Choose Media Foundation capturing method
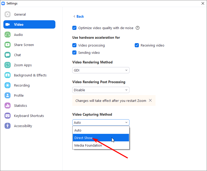The width and height of the screenshot is (207, 171). 101,145
